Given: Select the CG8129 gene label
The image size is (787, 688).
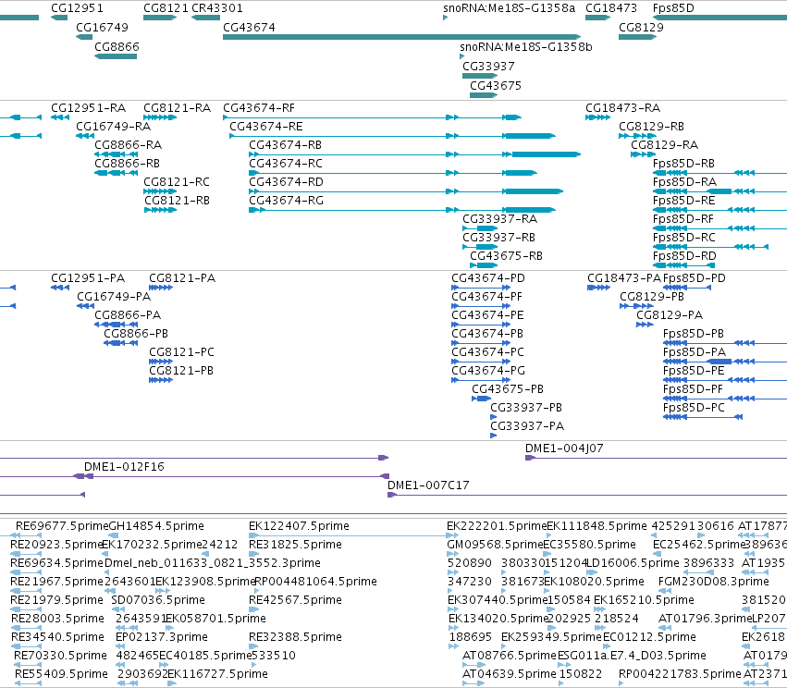Looking at the screenshot, I should 641,27.
